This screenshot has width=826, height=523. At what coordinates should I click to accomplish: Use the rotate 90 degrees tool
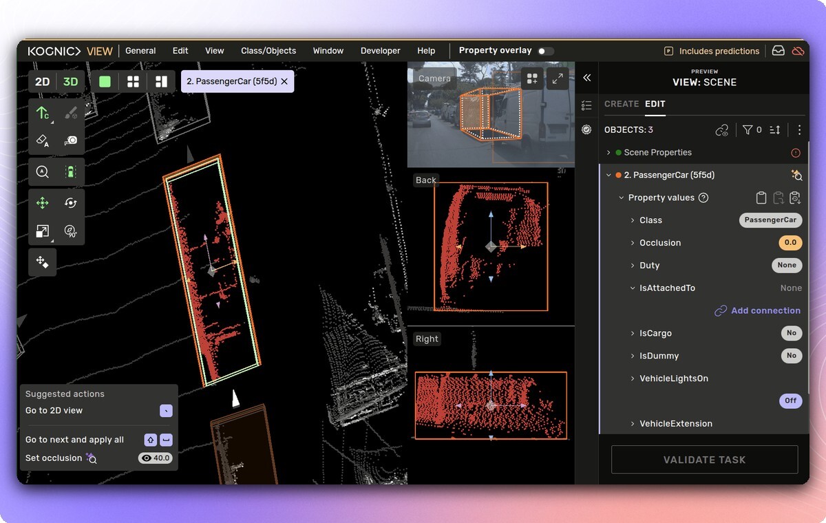(72, 231)
